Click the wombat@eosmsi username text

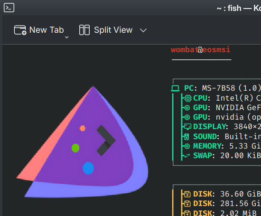(x=201, y=50)
